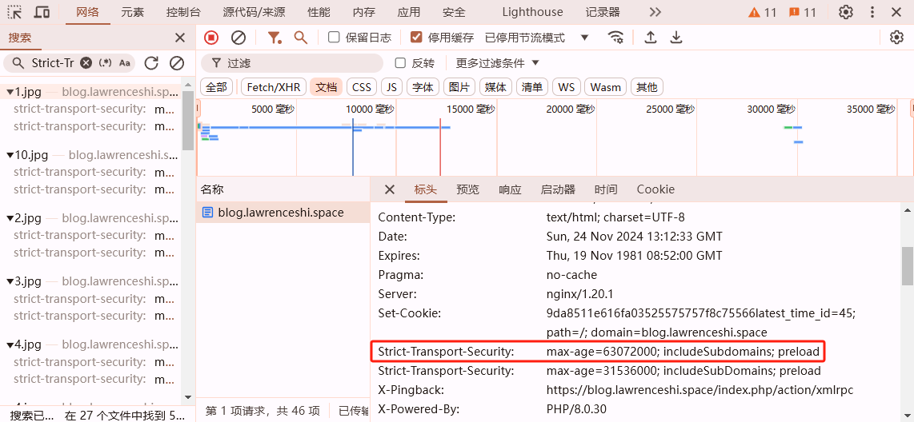Toggle the match case Aa button

pos(125,63)
